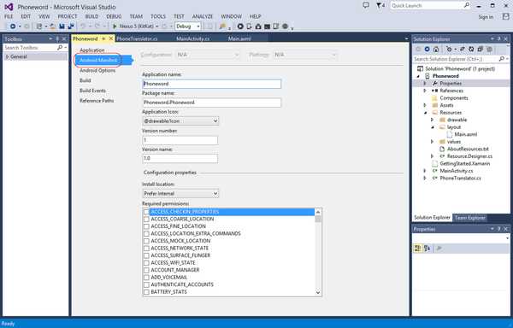Open the Notifications flag icon
The height and width of the screenshot is (328, 513).
[x=380, y=6]
